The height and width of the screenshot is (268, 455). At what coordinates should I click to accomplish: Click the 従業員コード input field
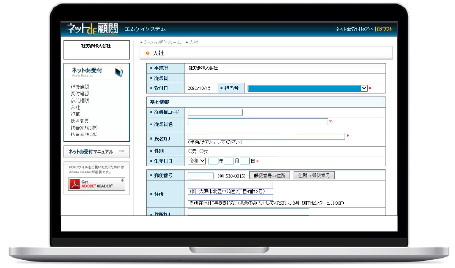point(215,112)
